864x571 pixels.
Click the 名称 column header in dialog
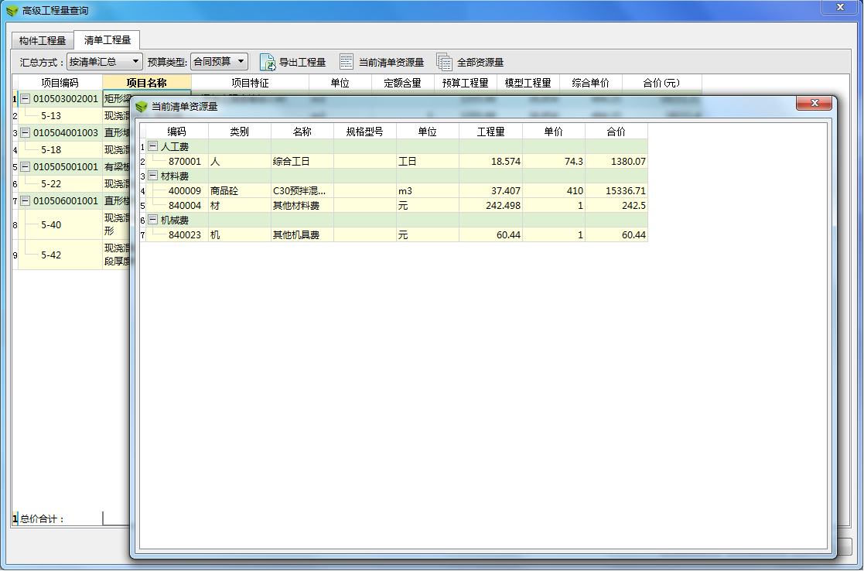pos(302,132)
